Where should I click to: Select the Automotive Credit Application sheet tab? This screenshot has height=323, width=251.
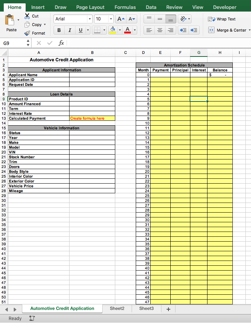coord(62,309)
